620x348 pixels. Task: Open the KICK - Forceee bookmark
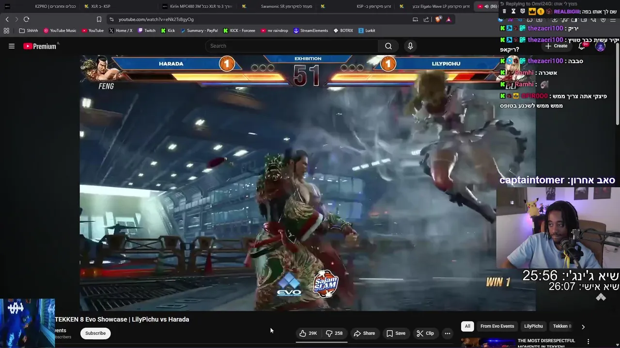239,30
